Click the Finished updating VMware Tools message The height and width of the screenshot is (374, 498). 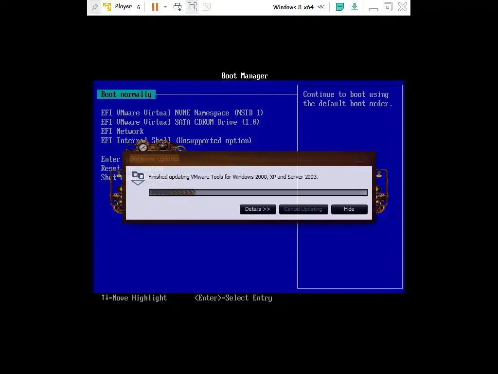[x=233, y=177]
